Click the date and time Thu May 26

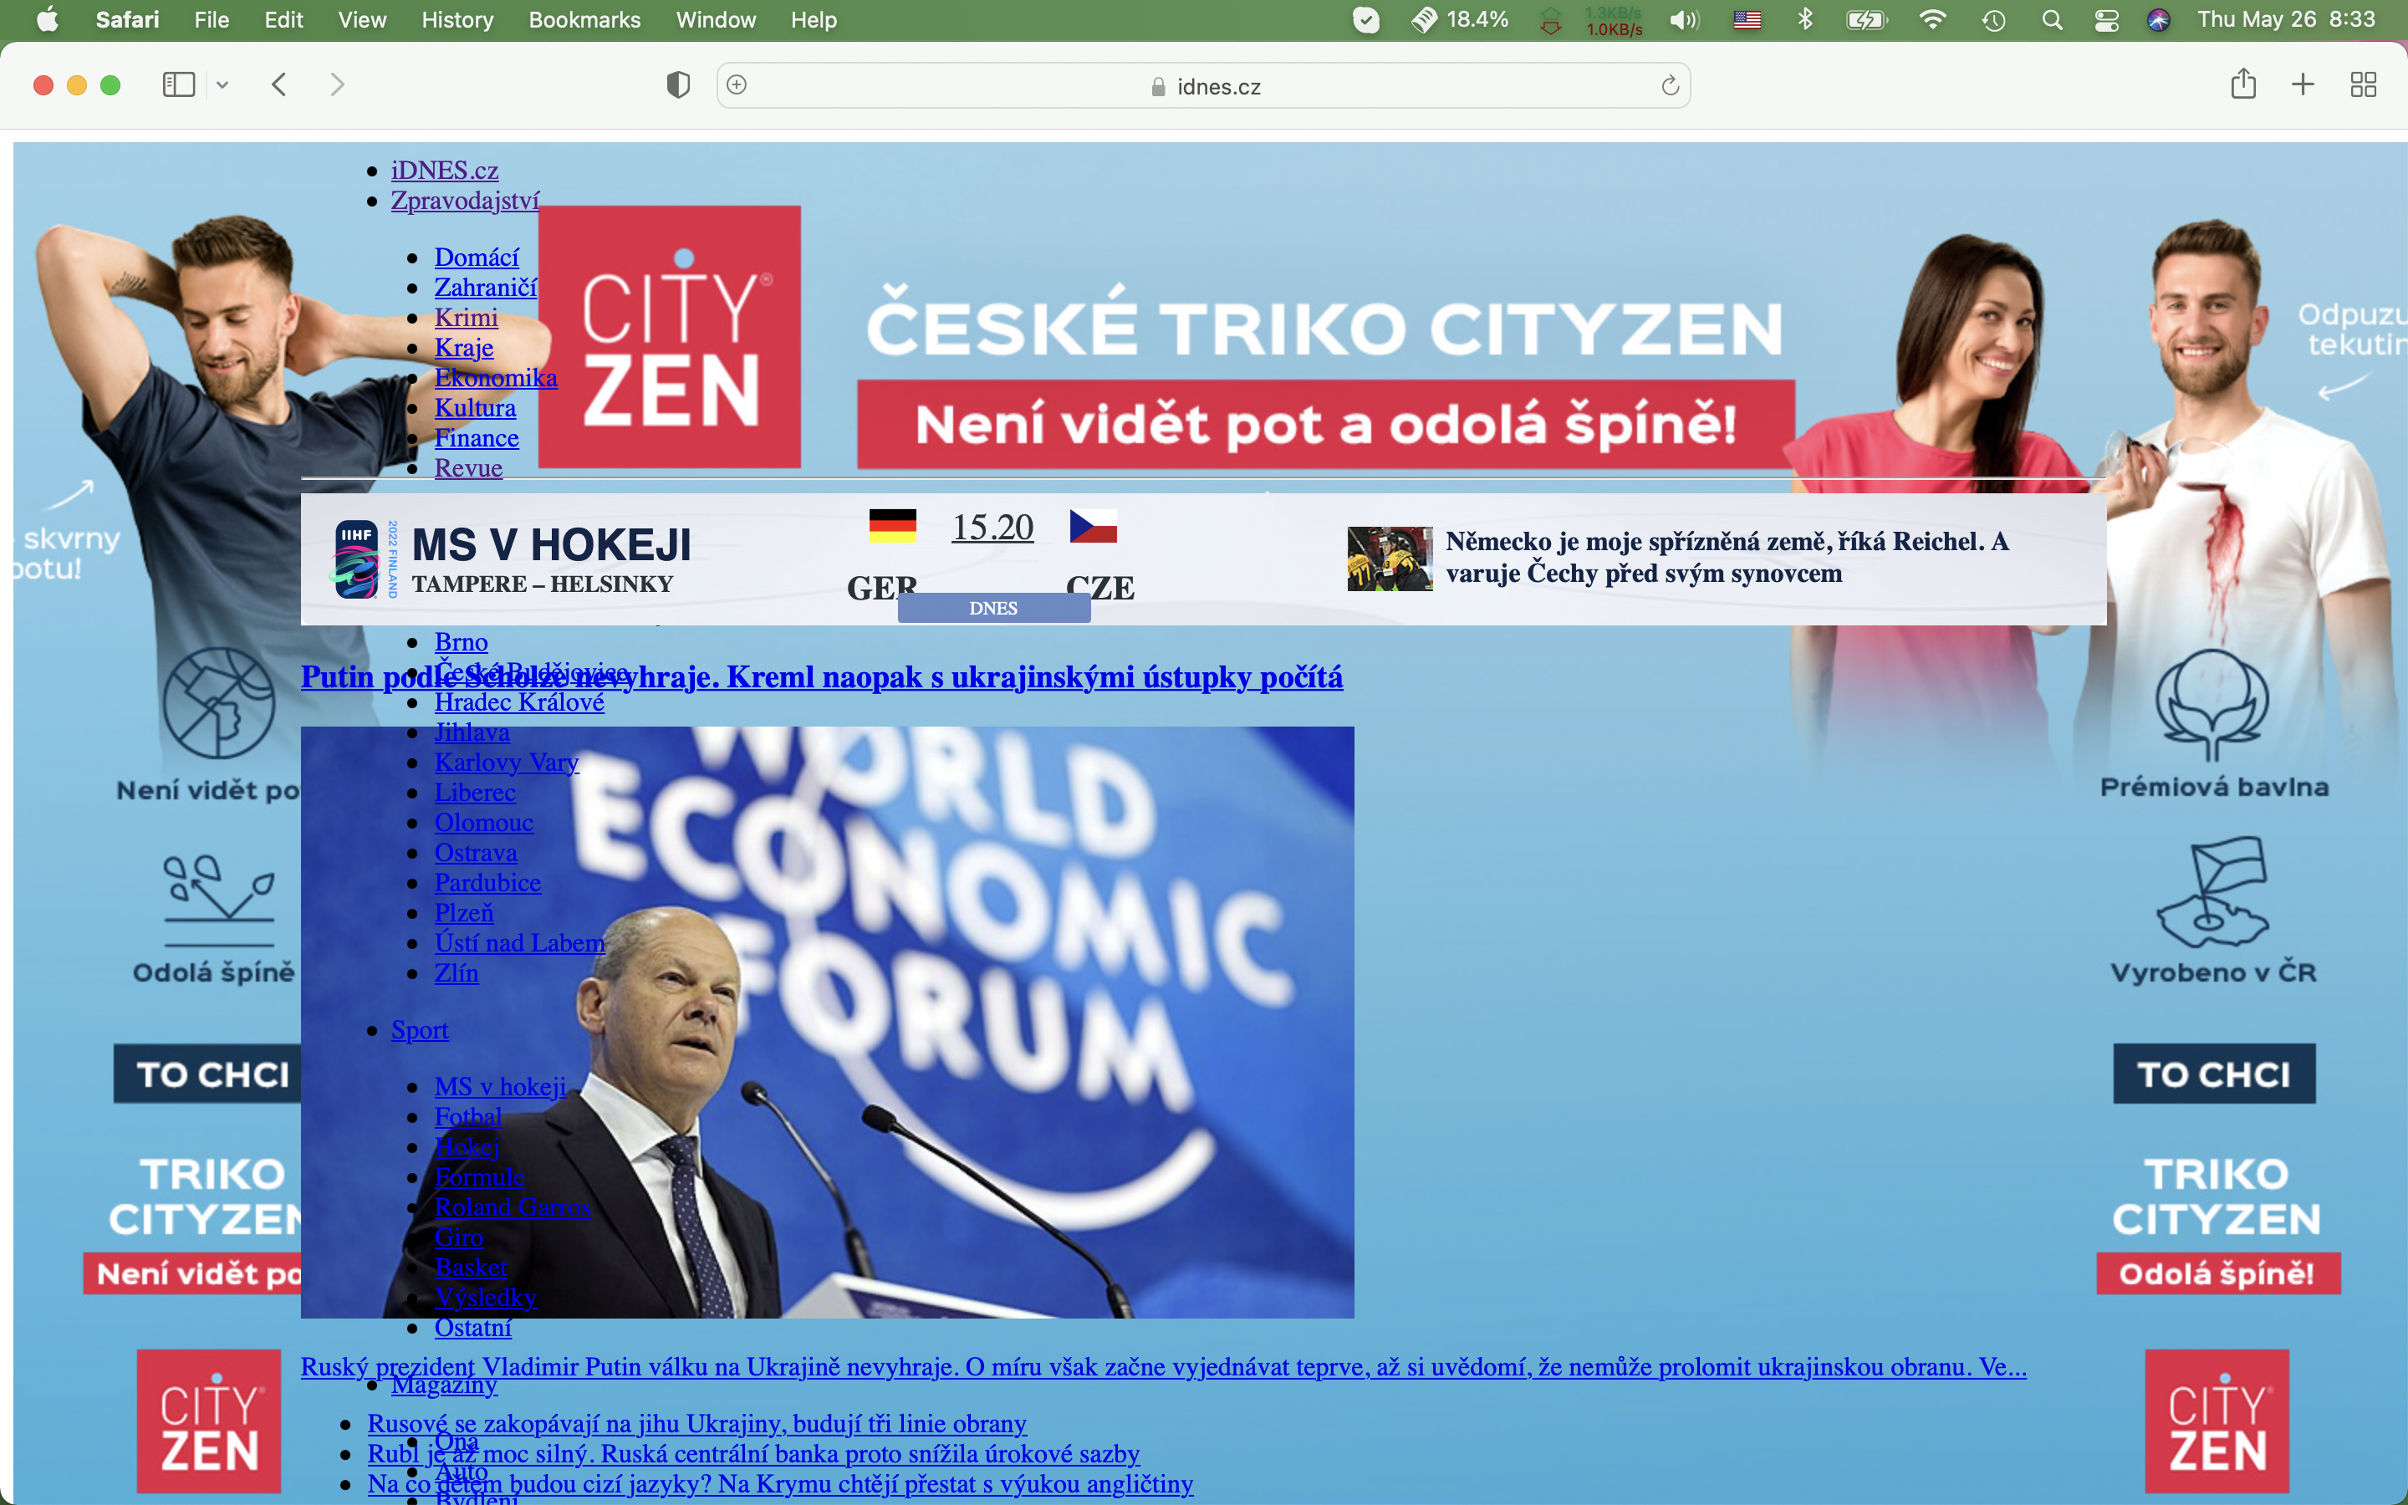coord(2286,20)
